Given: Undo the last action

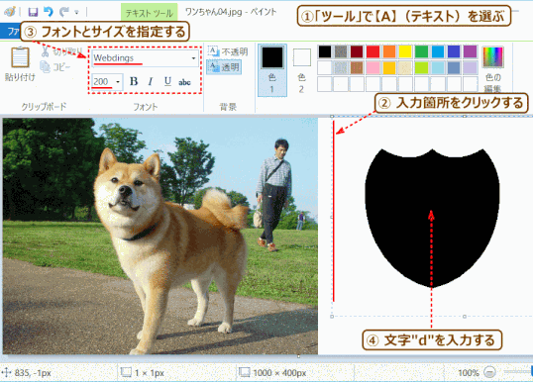Looking at the screenshot, I should click(x=49, y=12).
